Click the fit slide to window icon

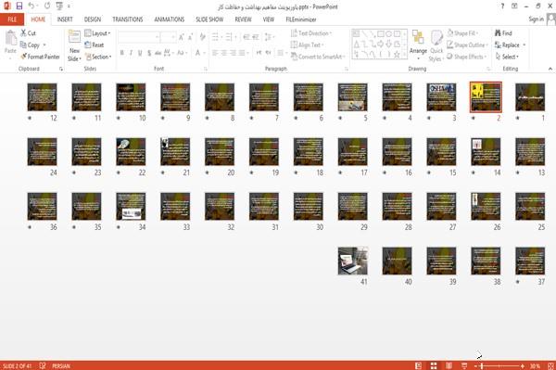tap(550, 365)
